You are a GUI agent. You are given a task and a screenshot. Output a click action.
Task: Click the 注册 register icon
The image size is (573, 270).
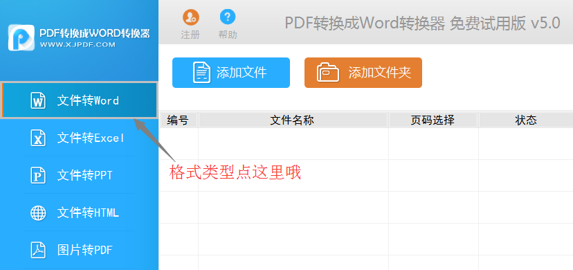pos(191,17)
